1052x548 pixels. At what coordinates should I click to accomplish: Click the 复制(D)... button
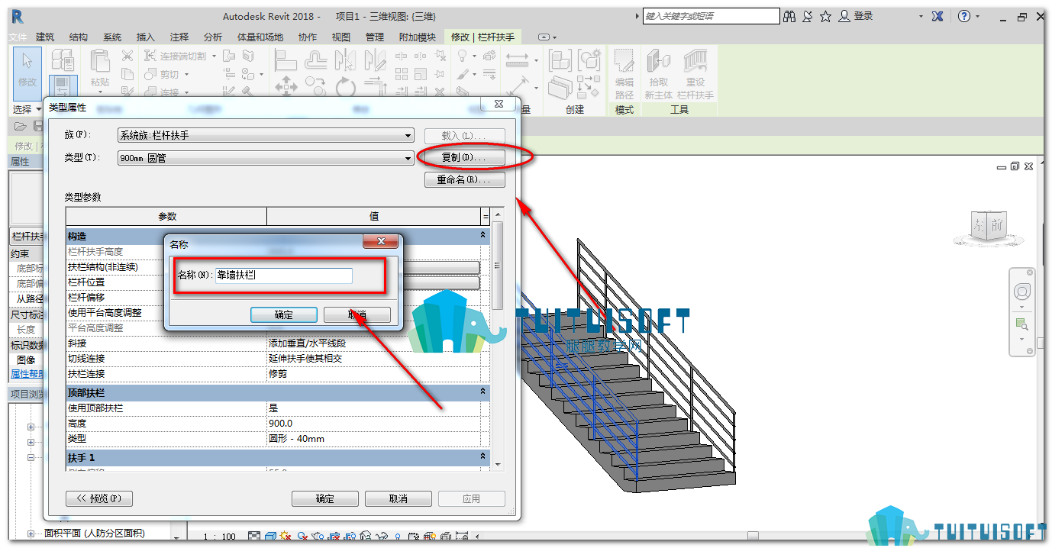click(465, 157)
